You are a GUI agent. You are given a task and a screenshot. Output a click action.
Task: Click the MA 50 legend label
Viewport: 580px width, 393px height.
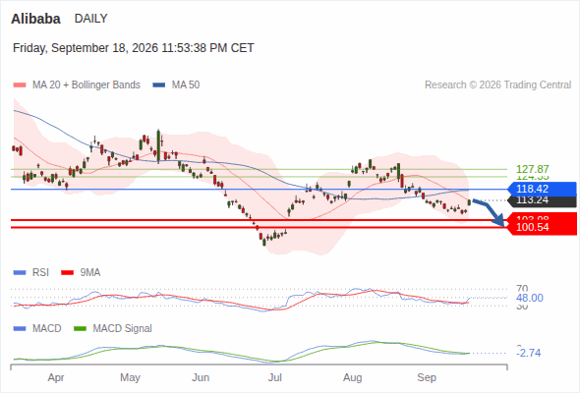[x=186, y=85]
